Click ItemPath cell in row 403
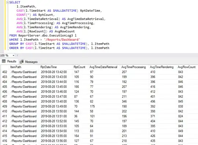The width and height of the screenshot is (198, 145). pyautogui.click(x=23, y=77)
